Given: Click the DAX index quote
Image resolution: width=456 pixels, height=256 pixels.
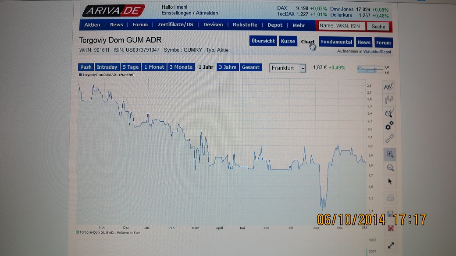Looking at the screenshot, I should pos(302,8).
